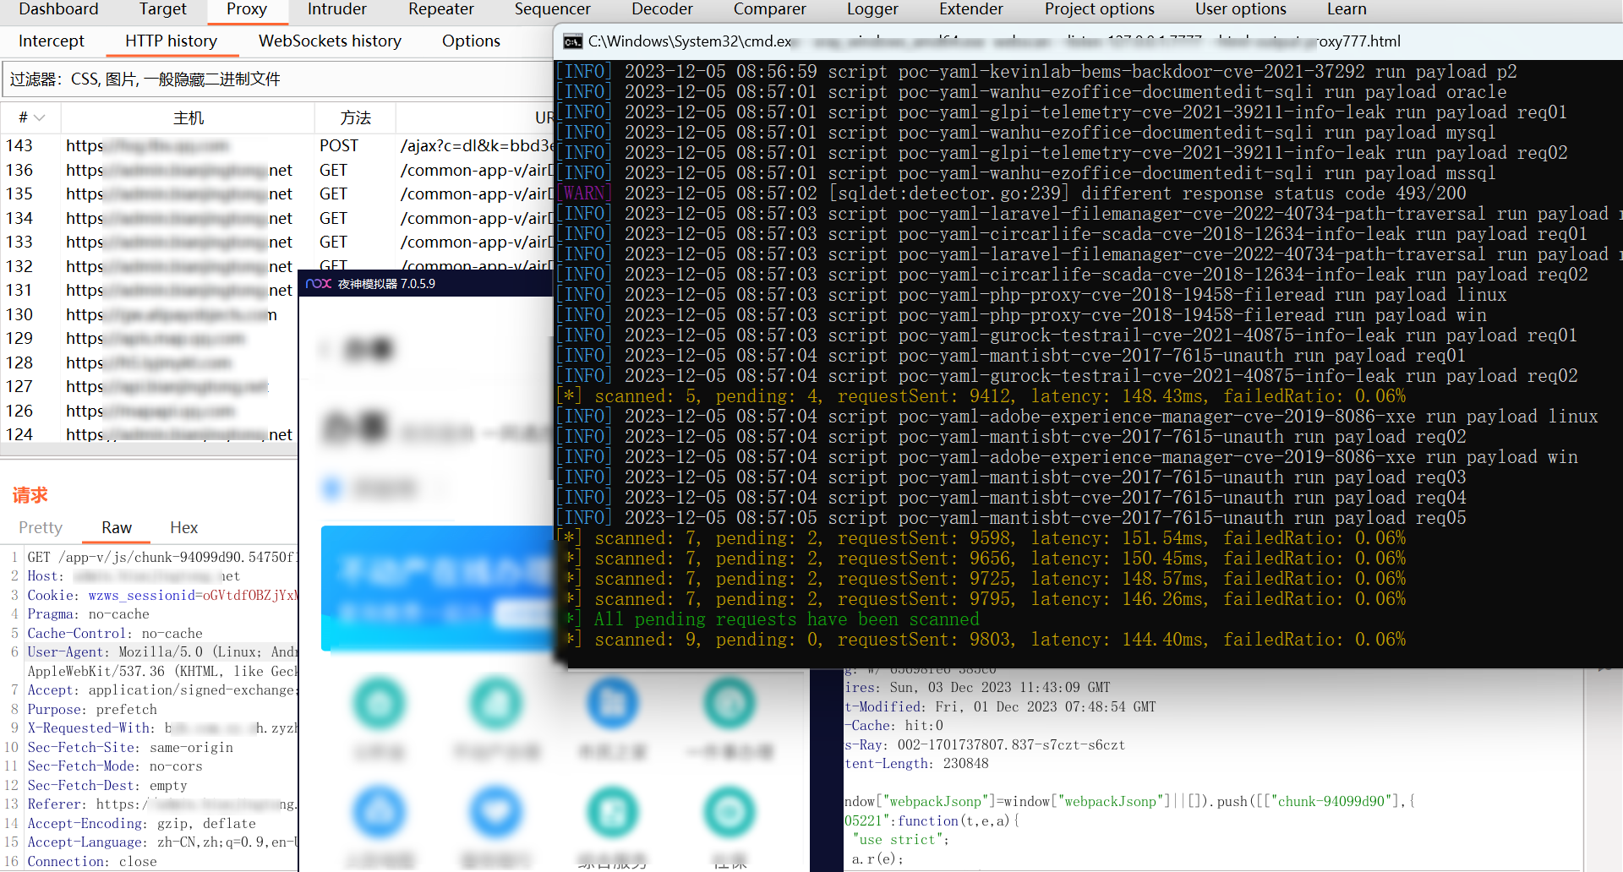Click the 请求 panel heading
Screen dimensions: 1623x872
coord(30,495)
